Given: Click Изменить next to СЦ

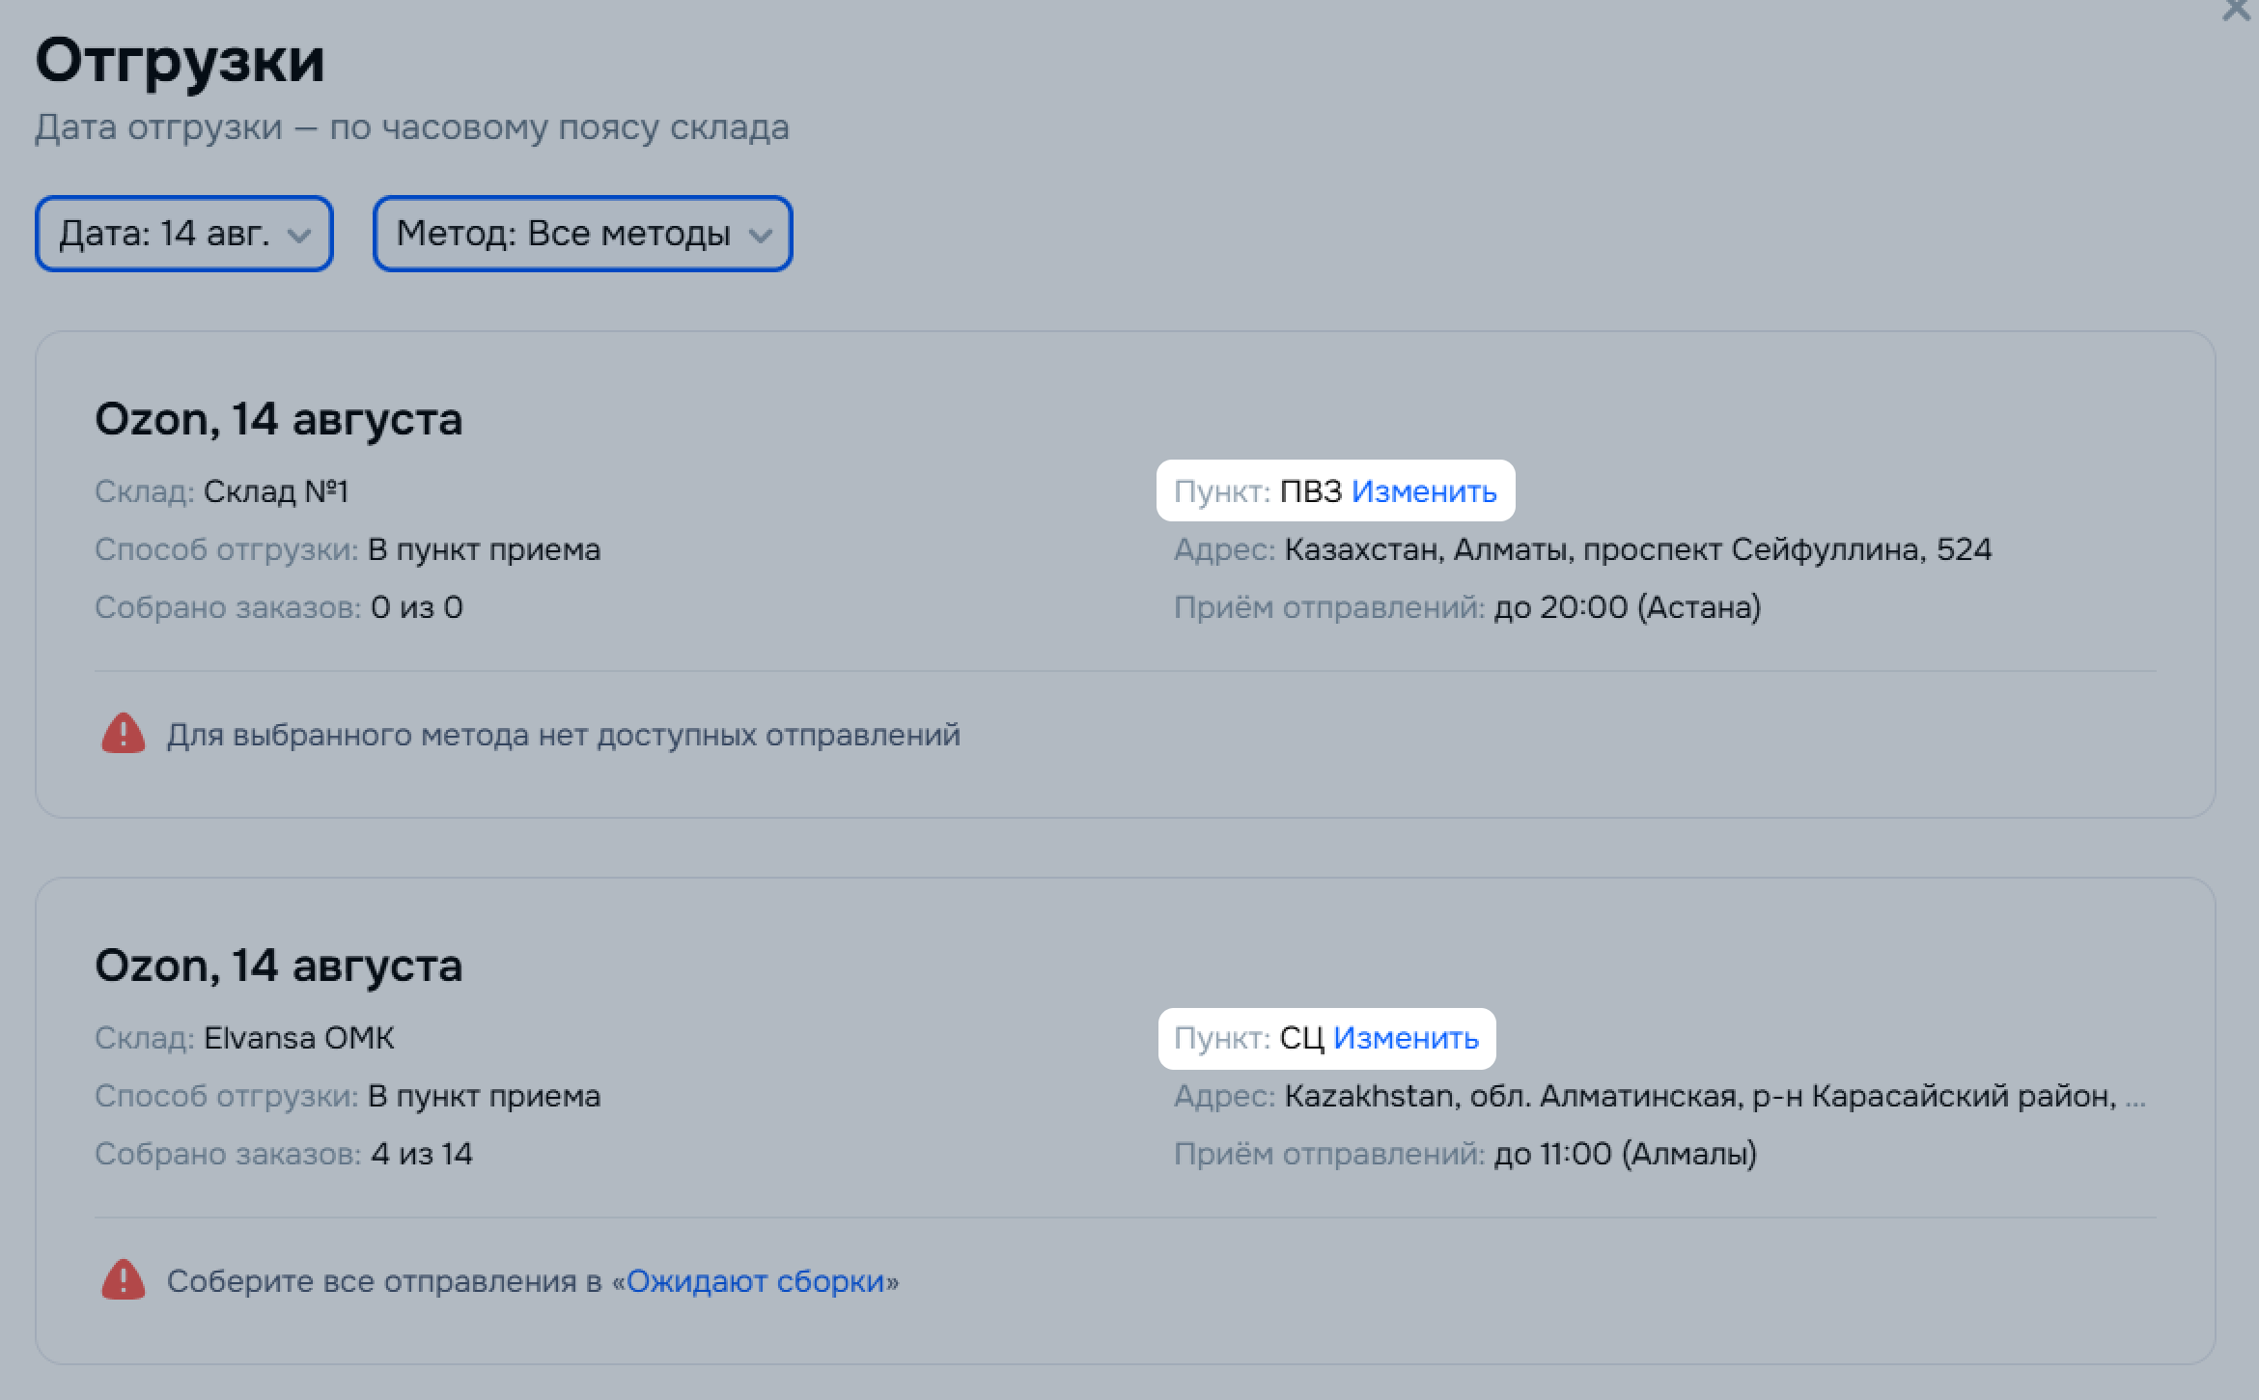Looking at the screenshot, I should (1406, 1038).
